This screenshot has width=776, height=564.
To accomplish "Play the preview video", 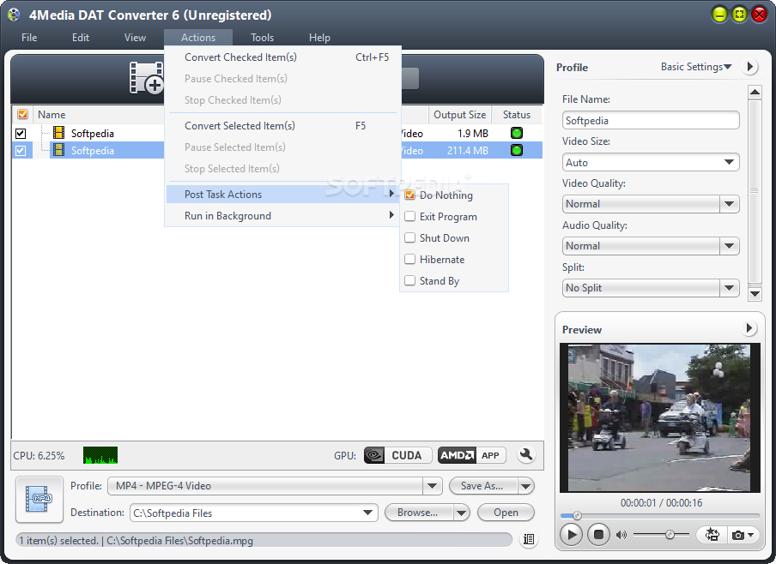I will [x=571, y=534].
